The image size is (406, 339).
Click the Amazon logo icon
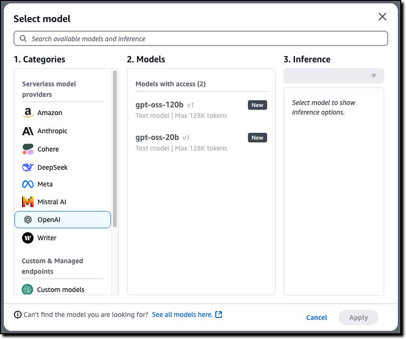point(28,113)
